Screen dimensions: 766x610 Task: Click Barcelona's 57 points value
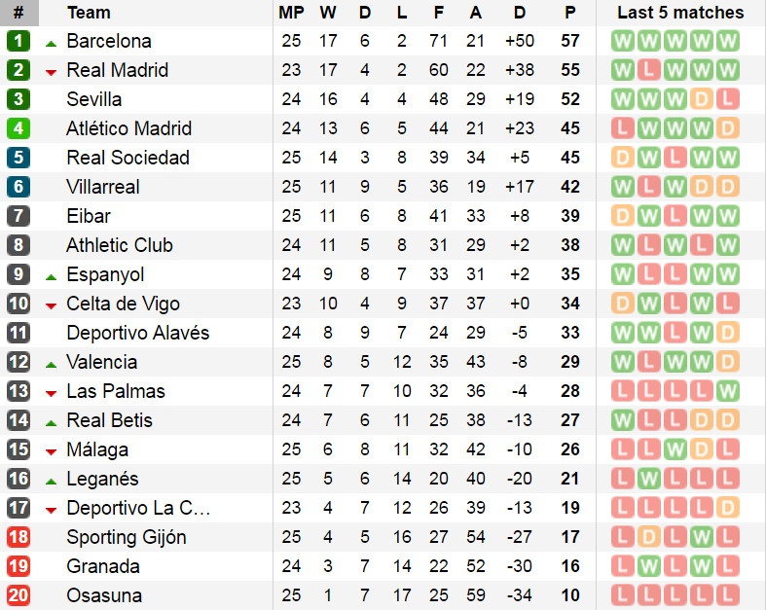(x=570, y=41)
